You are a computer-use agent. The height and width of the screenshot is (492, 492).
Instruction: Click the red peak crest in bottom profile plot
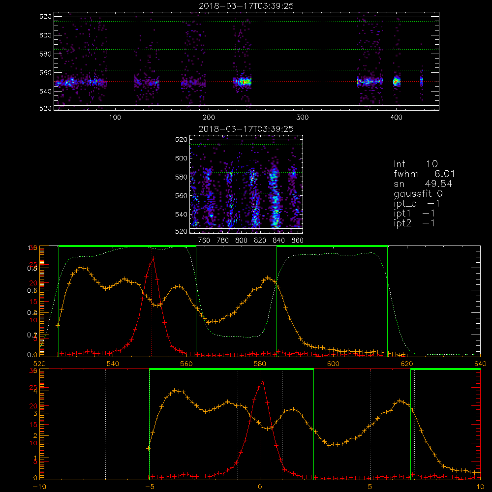(x=263, y=381)
